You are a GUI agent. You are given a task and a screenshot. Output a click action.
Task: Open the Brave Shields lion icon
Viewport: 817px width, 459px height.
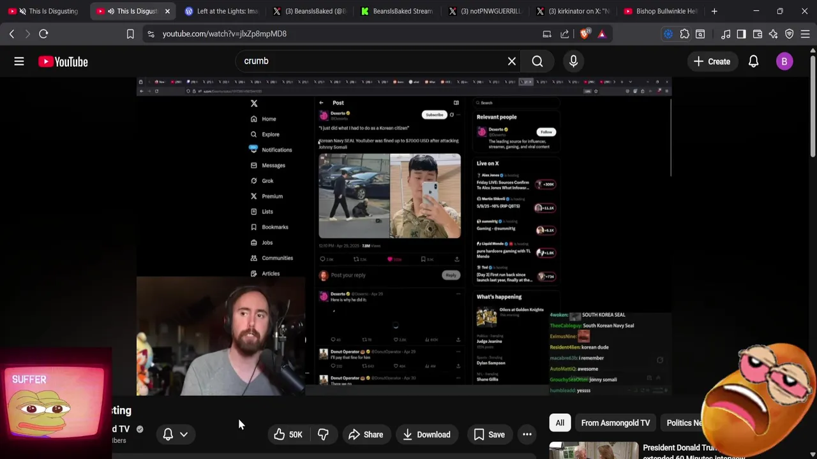(x=585, y=34)
